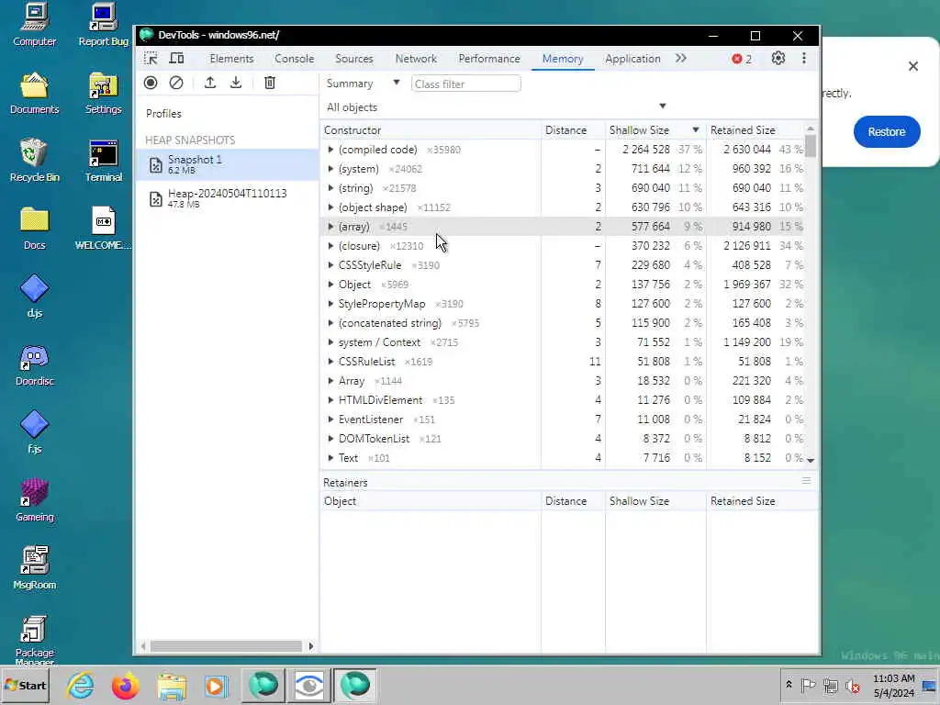Launch the Doordisc shortcut icon
The height and width of the screenshot is (705, 940).
click(x=34, y=364)
